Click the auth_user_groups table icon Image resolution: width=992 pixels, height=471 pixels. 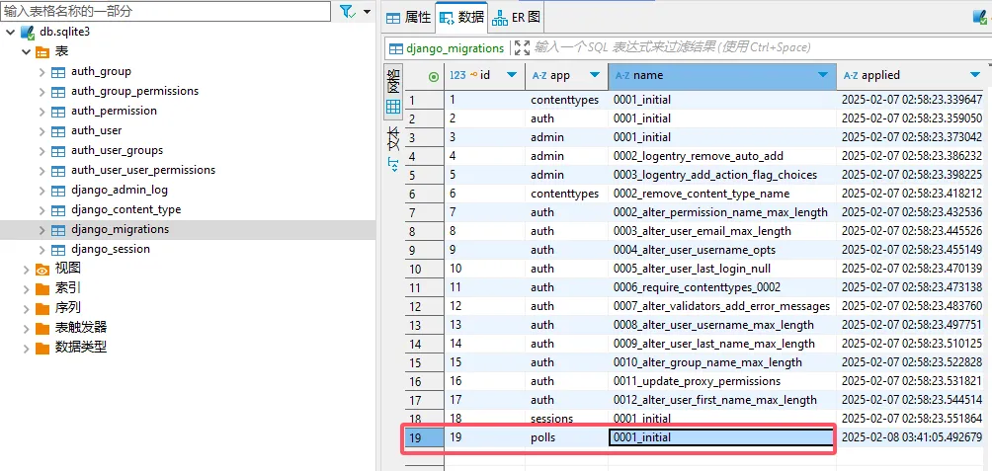(58, 151)
